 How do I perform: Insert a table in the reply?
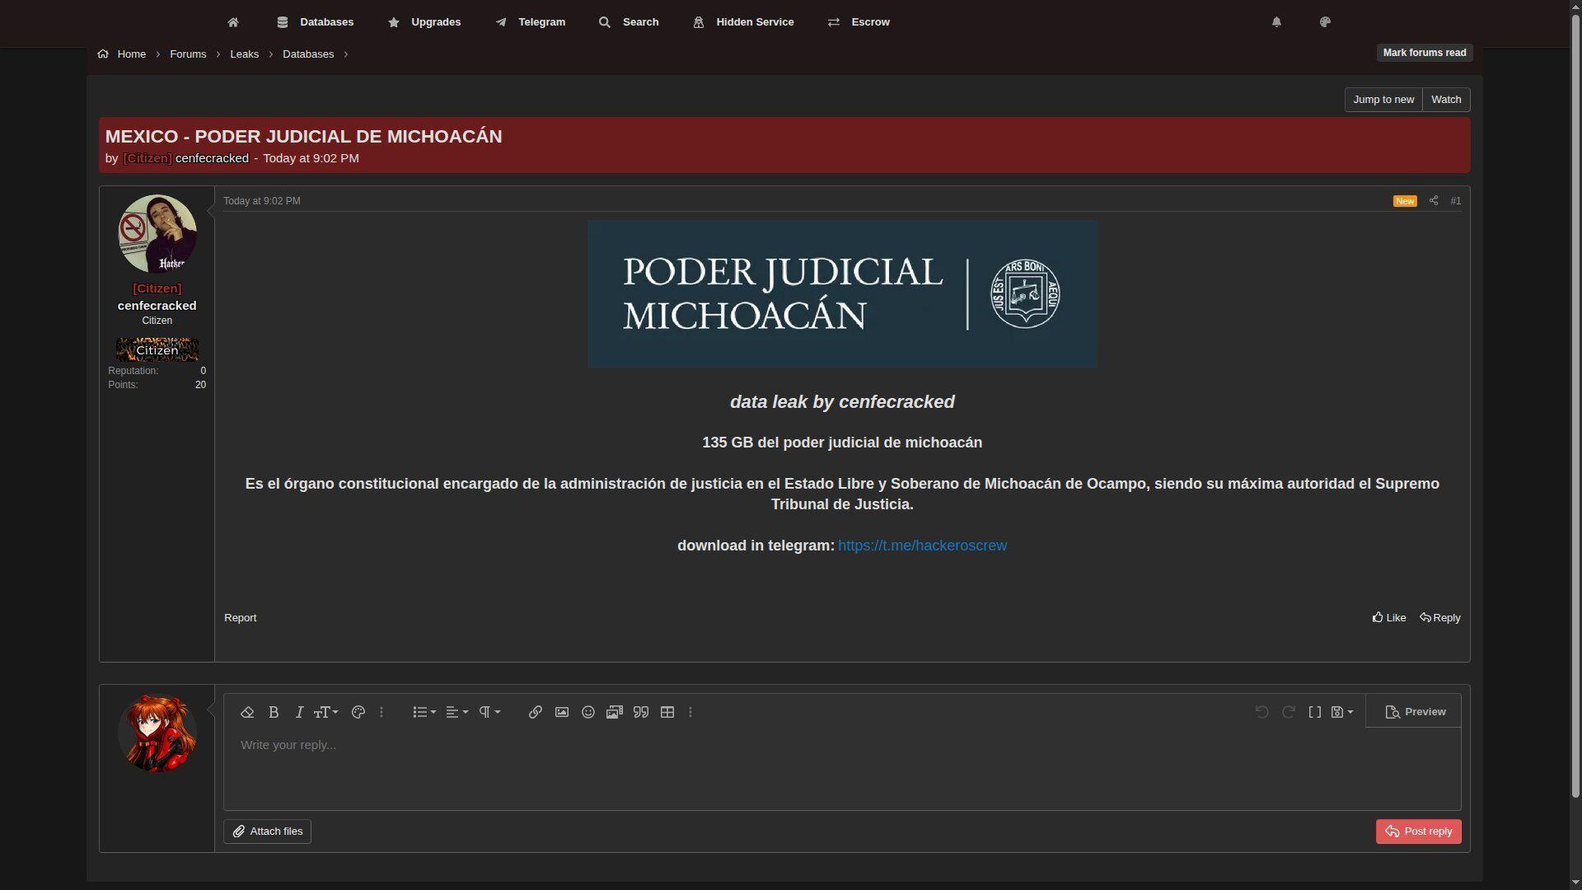667,712
